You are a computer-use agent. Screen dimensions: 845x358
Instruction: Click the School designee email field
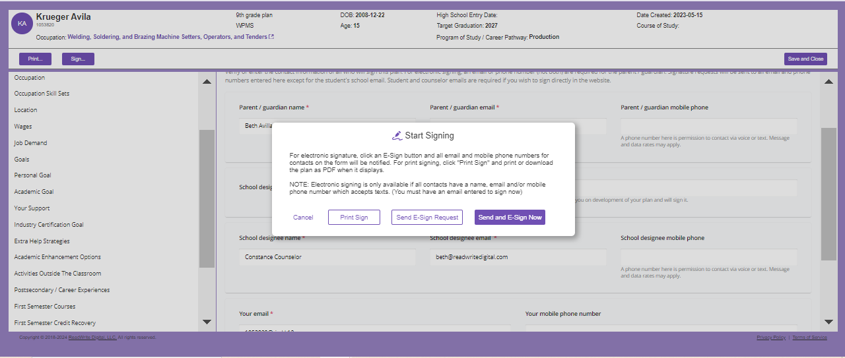(517, 257)
